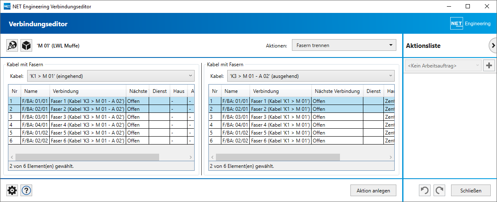The height and width of the screenshot is (202, 497).
Task: Click the 'Aktionsliste' heading
Action: point(423,45)
